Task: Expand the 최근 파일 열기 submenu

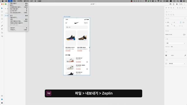Action: (x=18, y=9)
